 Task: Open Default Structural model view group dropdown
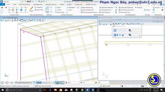pyautogui.click(x=23, y=83)
